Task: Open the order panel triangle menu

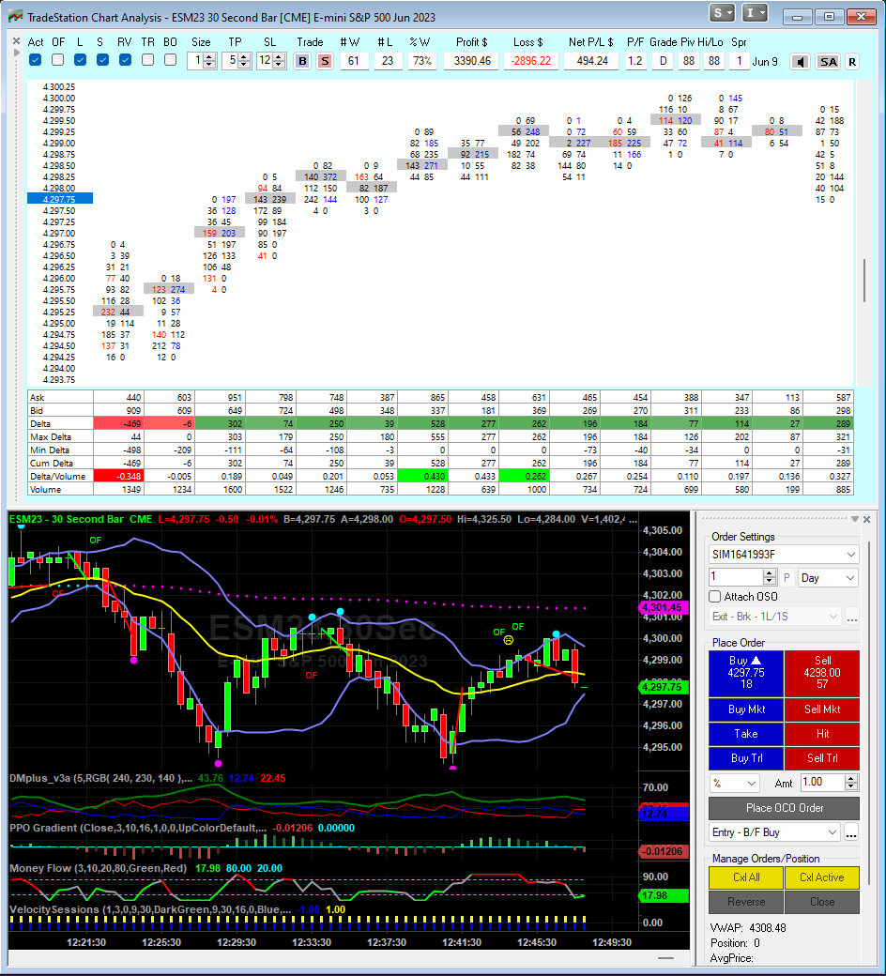Action: point(855,519)
